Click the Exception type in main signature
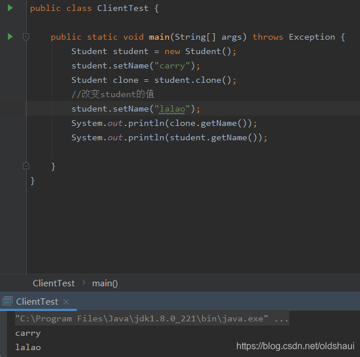The width and height of the screenshot is (360, 357). (312, 37)
